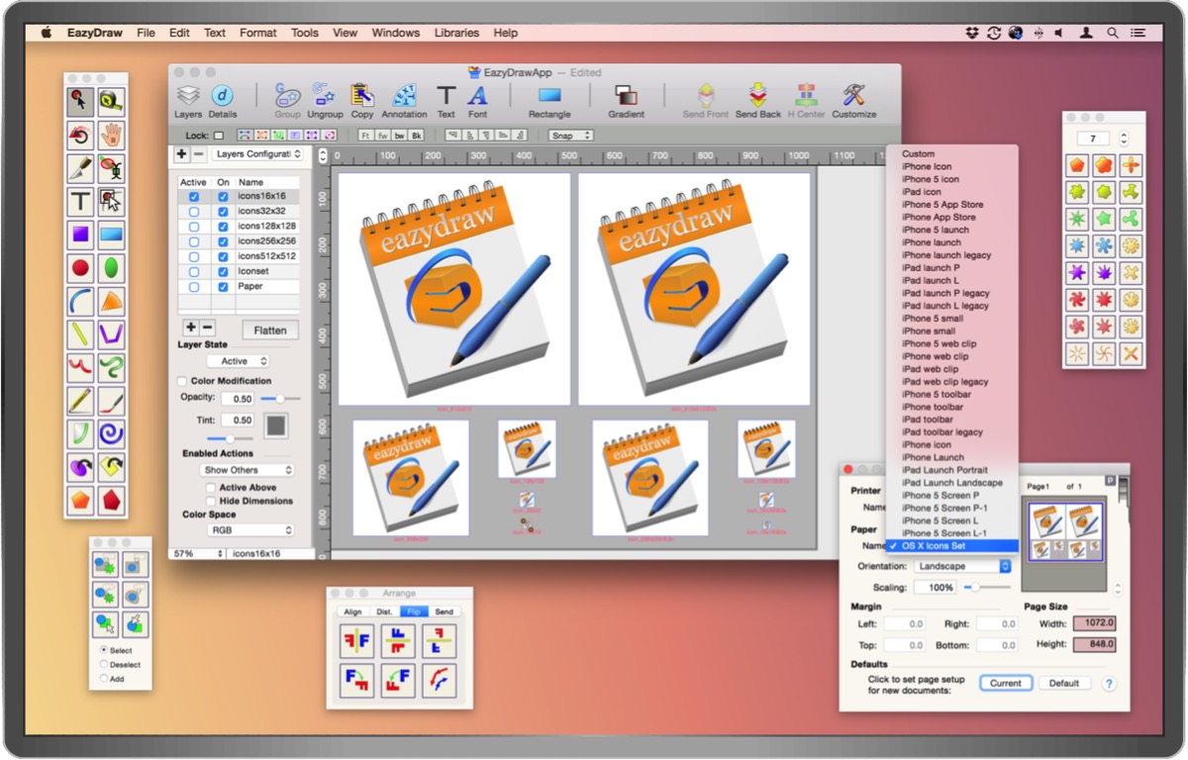The image size is (1188, 760).
Task: Click the Flatten button
Action: 270,331
